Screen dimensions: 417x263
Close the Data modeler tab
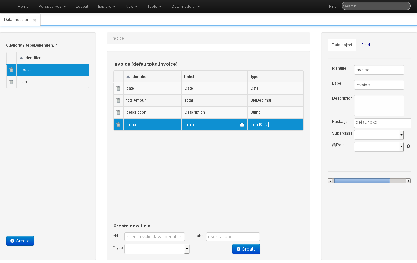(35, 20)
